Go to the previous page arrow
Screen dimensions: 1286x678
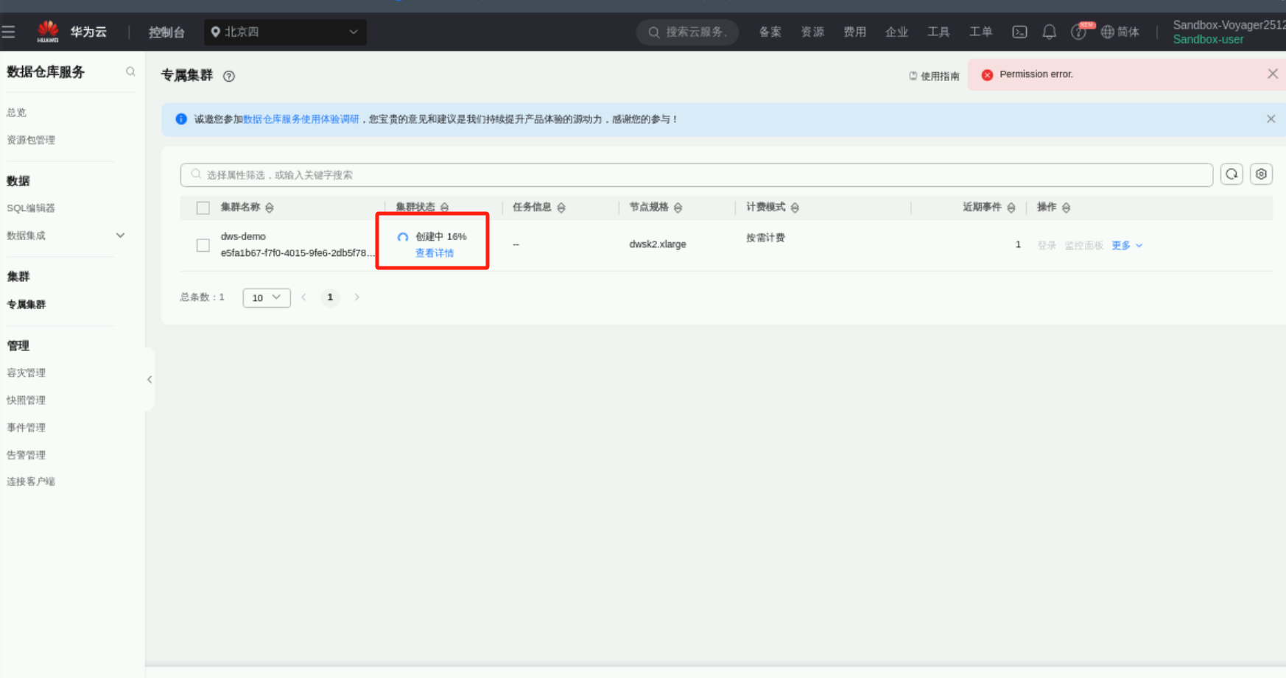[x=303, y=297]
